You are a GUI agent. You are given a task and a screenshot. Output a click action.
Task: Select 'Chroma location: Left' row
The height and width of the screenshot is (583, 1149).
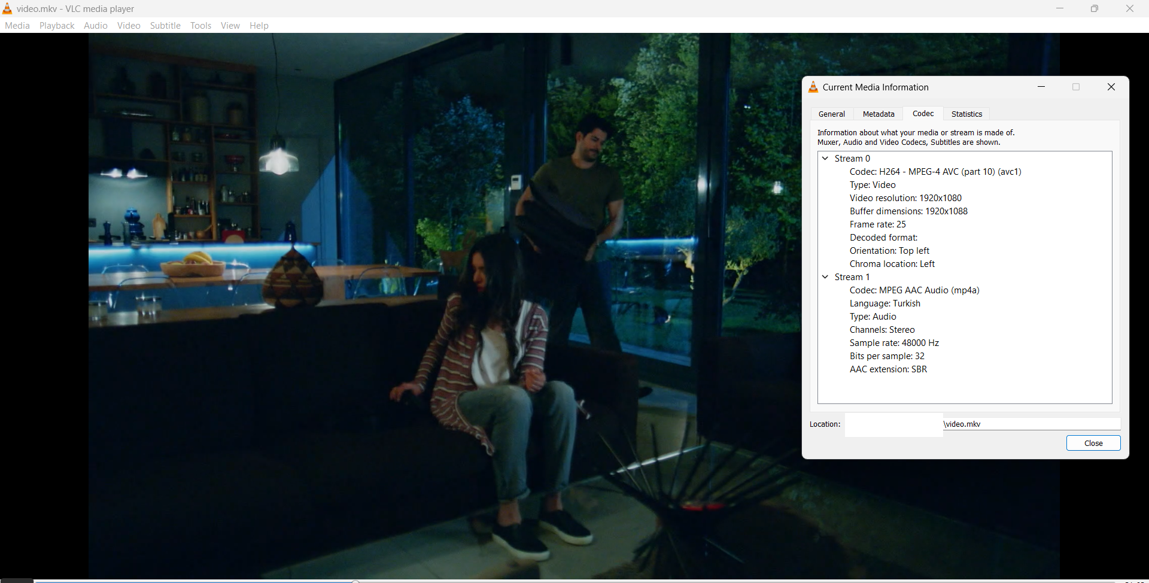click(x=892, y=264)
